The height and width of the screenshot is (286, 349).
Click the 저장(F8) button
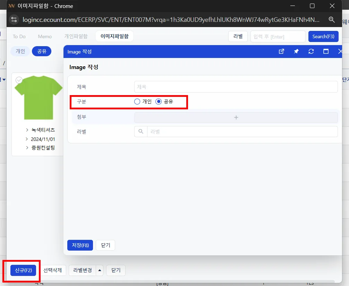[x=80, y=245]
